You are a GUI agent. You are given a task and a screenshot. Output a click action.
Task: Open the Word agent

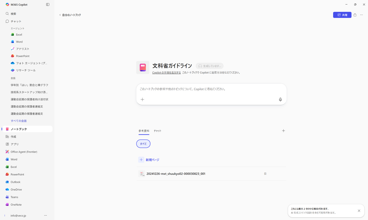29,41
